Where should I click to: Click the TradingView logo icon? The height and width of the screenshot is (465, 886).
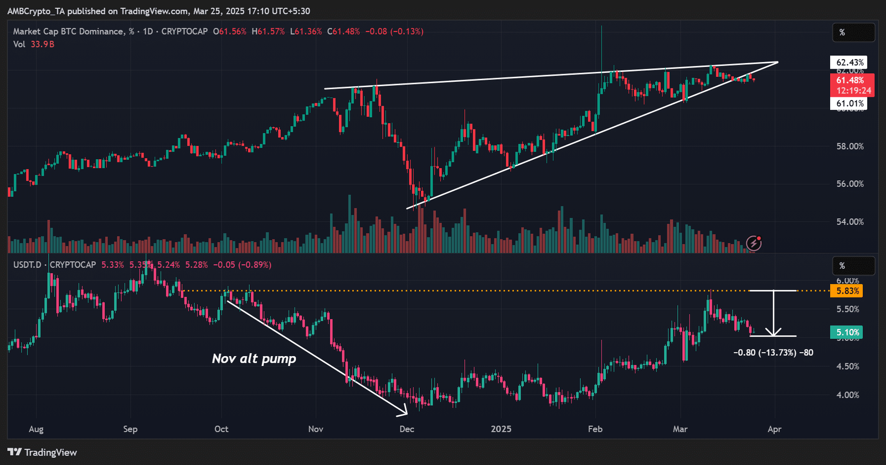(15, 452)
